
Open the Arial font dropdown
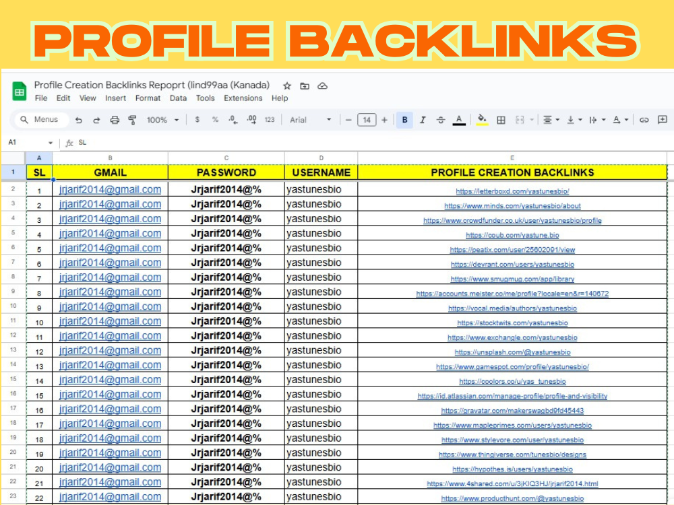tap(310, 120)
